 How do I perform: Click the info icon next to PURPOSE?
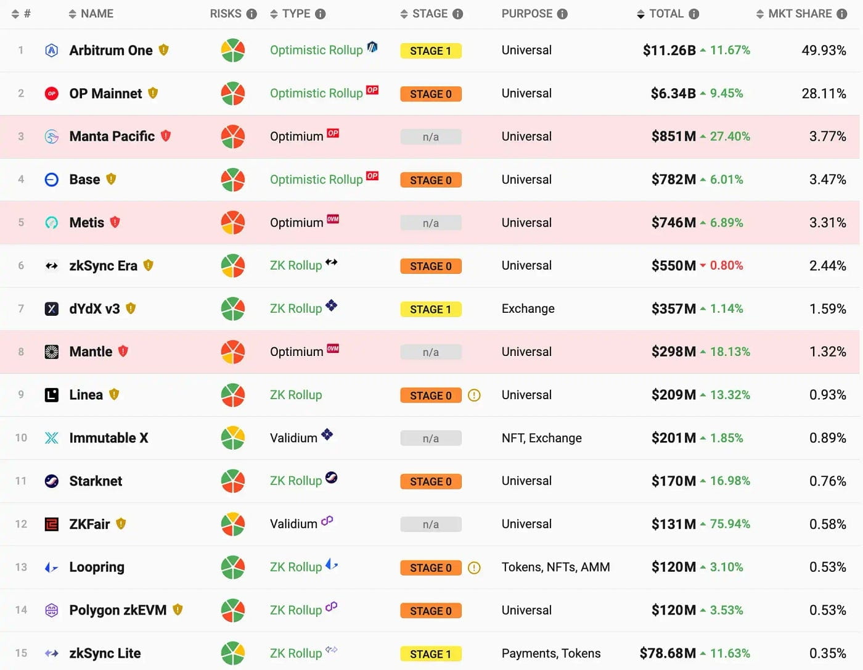562,14
